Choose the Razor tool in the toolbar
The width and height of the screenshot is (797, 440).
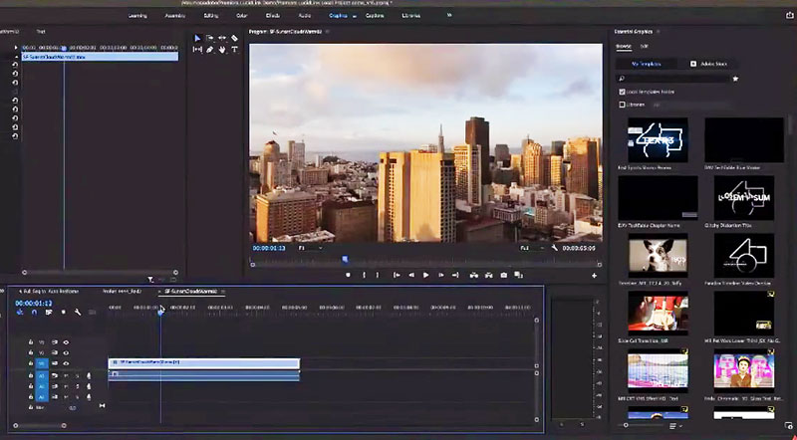234,38
